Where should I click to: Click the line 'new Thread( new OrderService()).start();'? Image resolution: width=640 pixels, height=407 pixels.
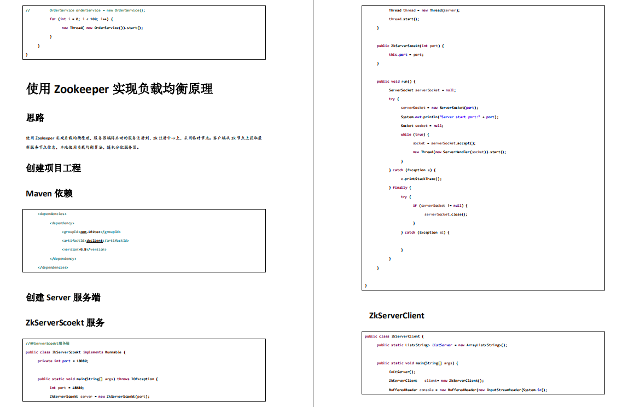[x=102, y=28]
